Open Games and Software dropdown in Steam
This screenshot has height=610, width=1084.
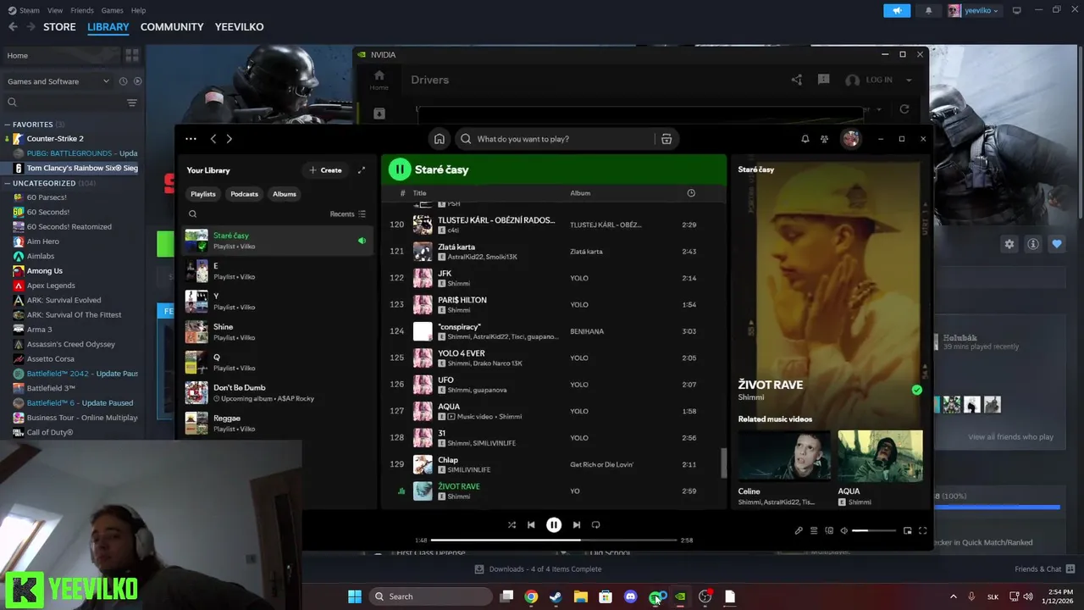pyautogui.click(x=58, y=81)
